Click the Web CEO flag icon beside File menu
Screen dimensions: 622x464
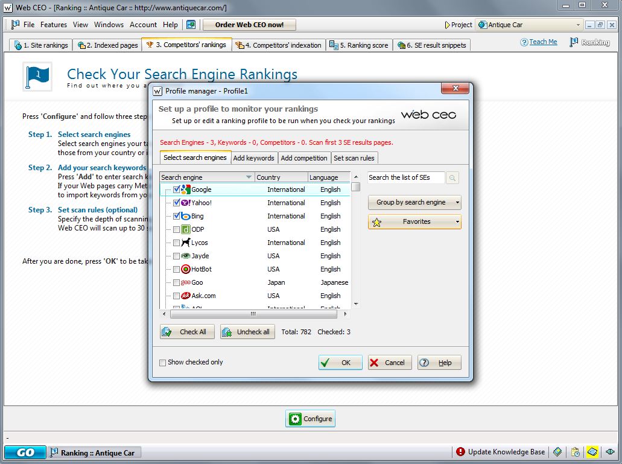coord(15,25)
